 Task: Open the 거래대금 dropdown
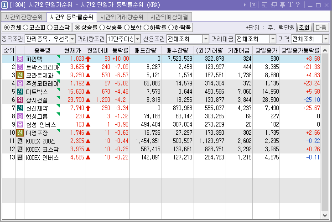(x=273, y=39)
